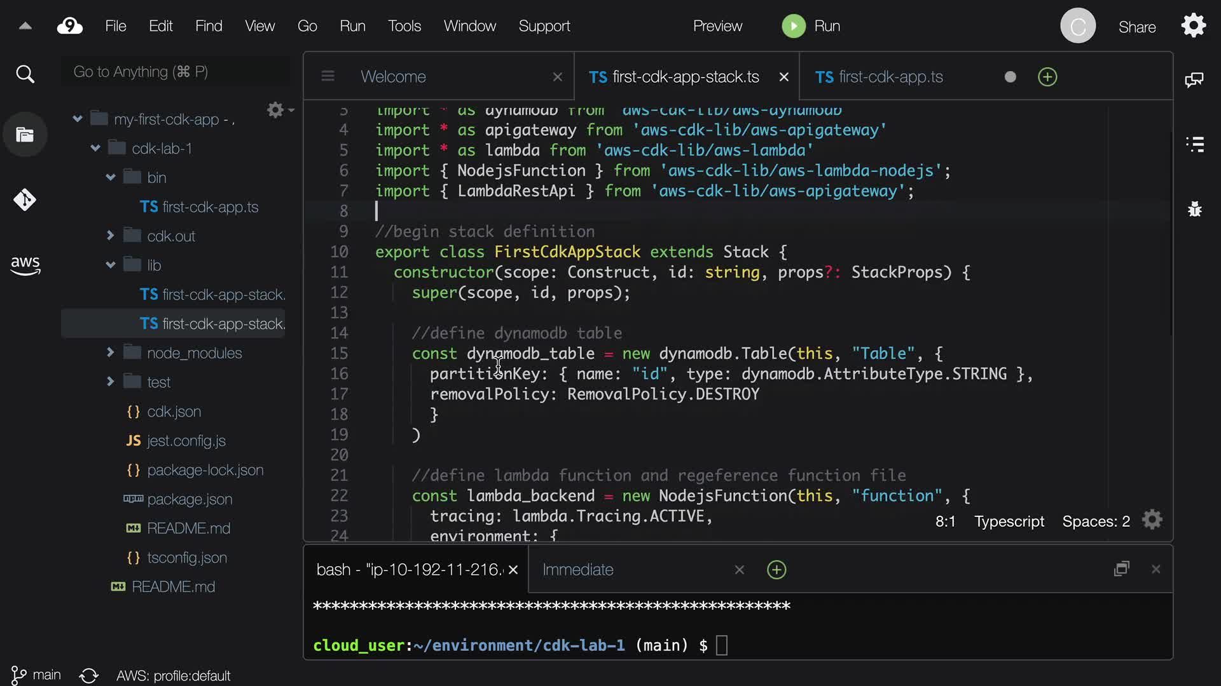
Task: Open the AWS toolkit sidebar panel
Action: click(x=25, y=265)
